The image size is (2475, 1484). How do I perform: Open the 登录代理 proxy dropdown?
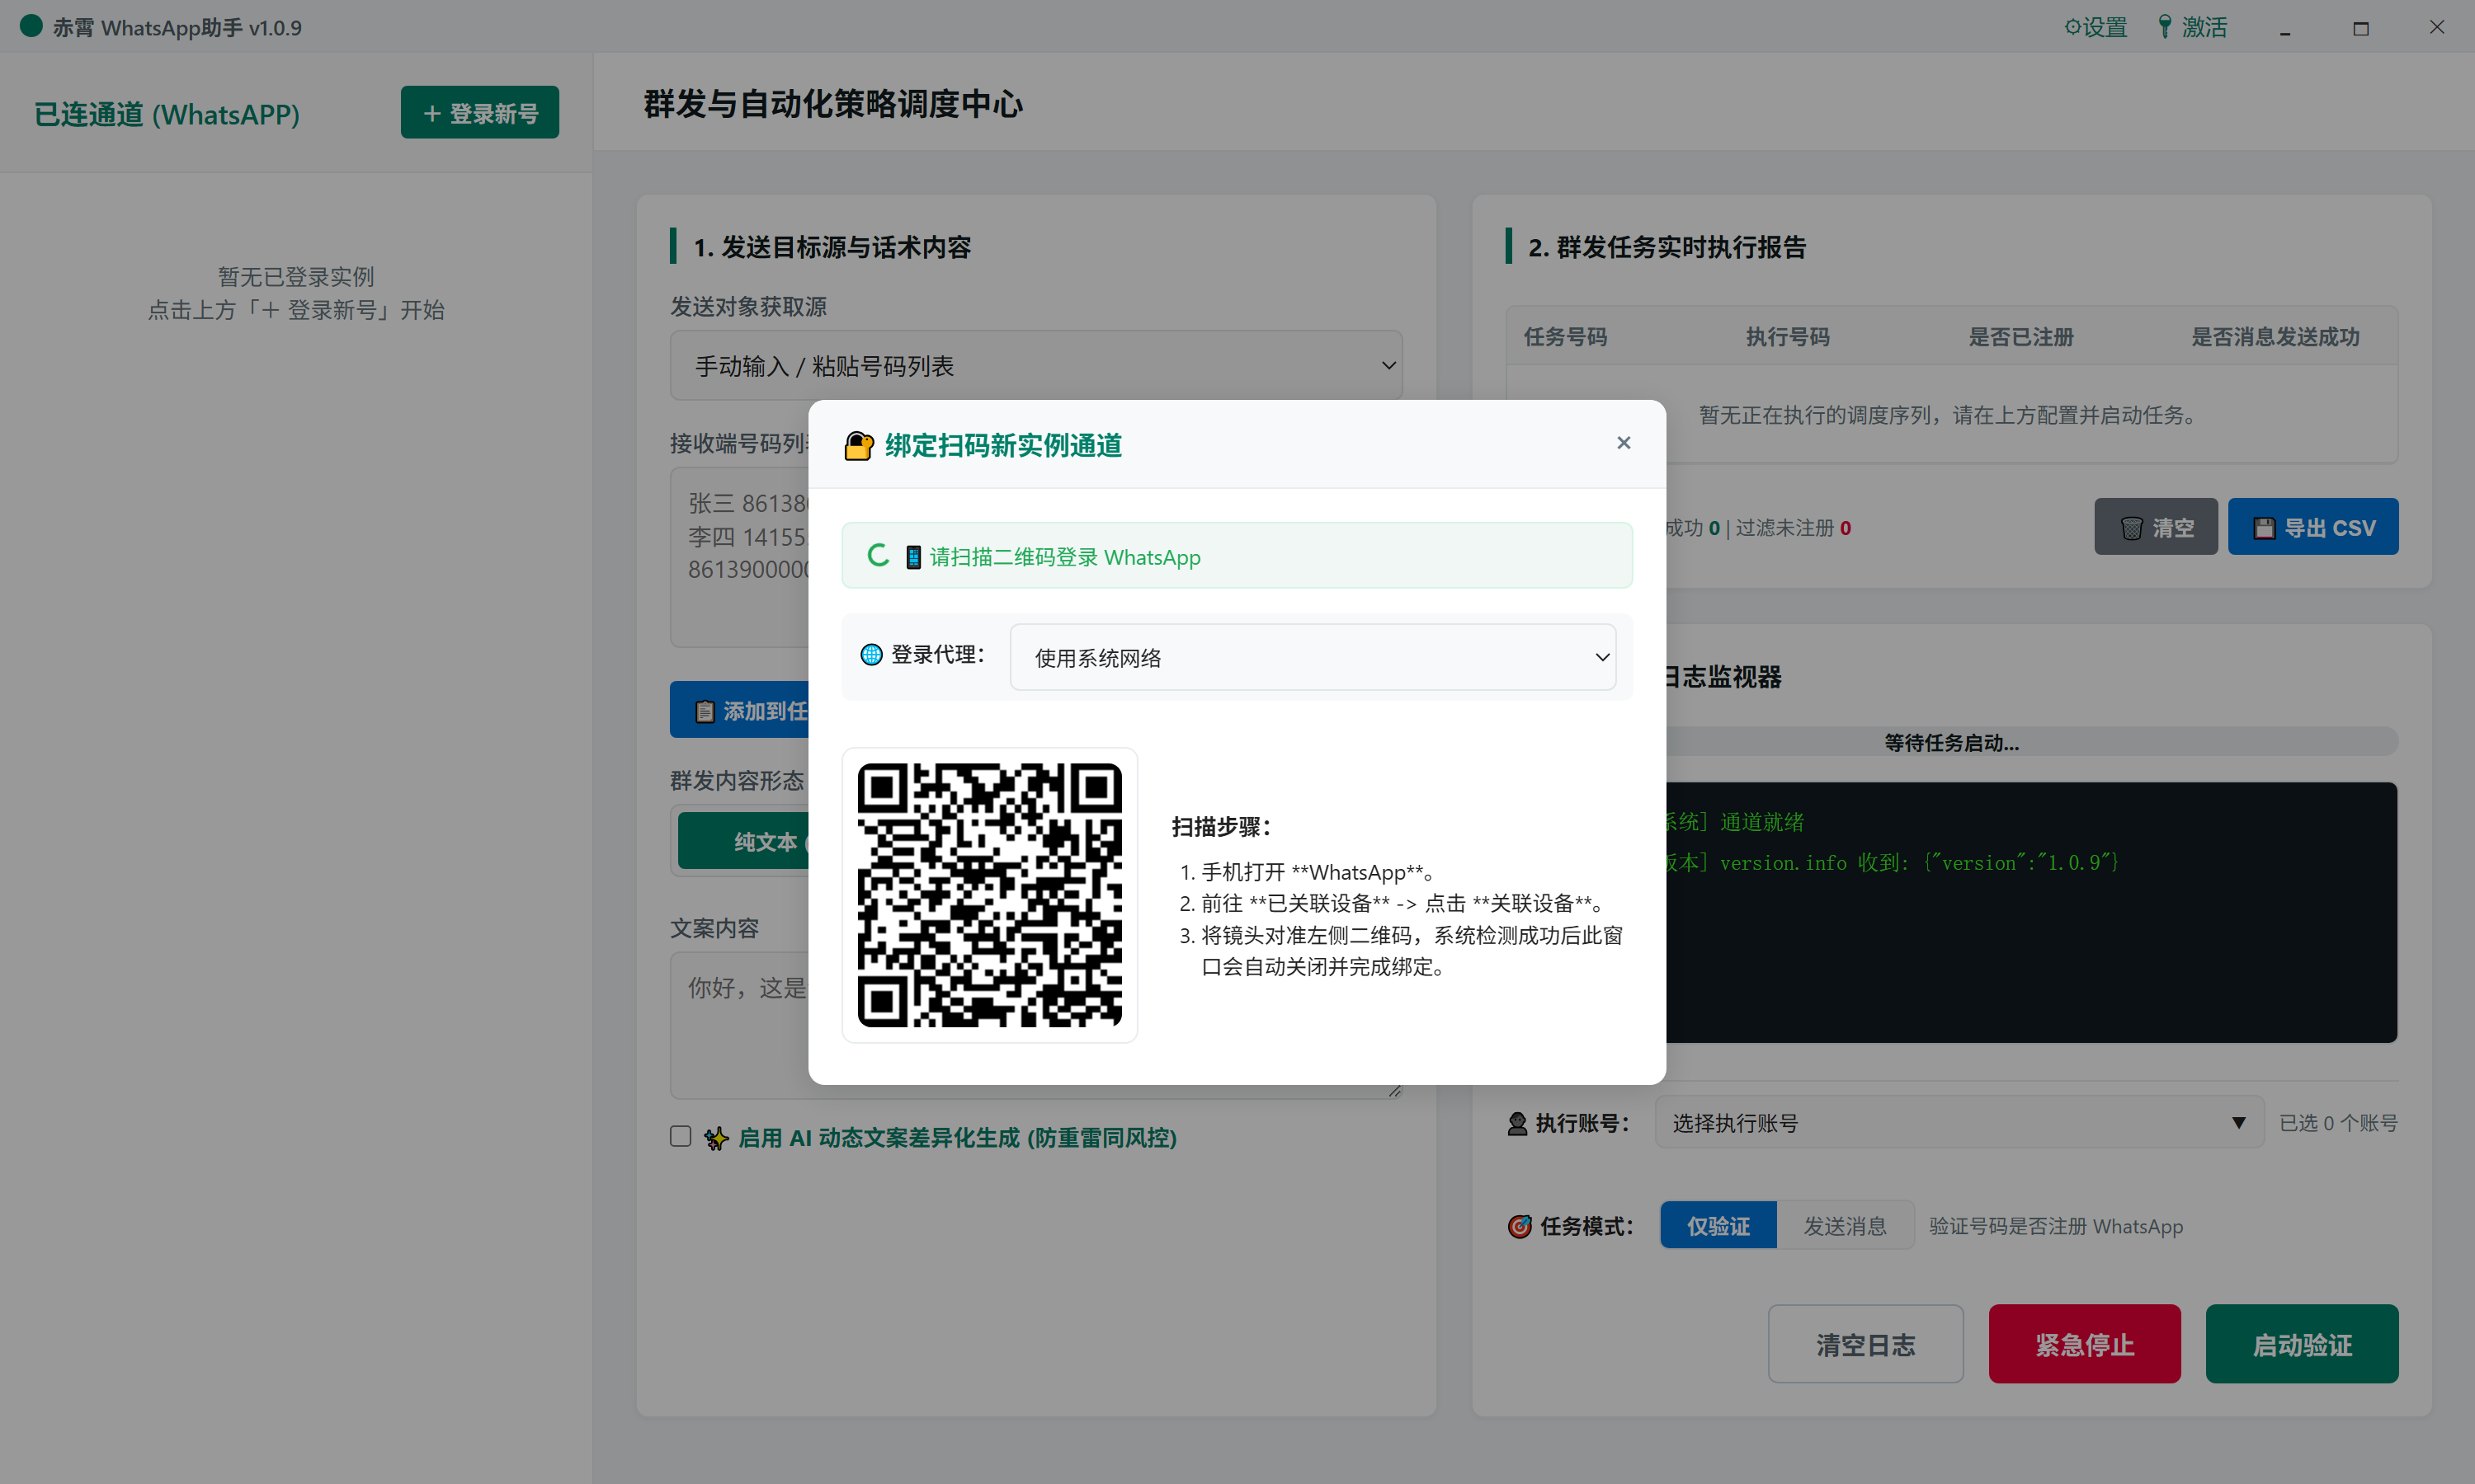click(1313, 657)
